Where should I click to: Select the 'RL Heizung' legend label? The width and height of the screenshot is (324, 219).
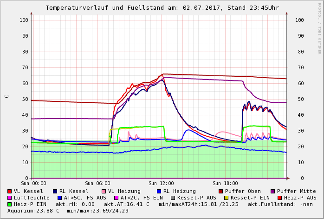click(179, 192)
